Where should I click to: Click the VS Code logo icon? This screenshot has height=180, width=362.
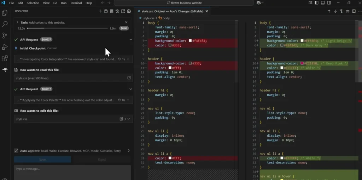[x=3, y=3]
